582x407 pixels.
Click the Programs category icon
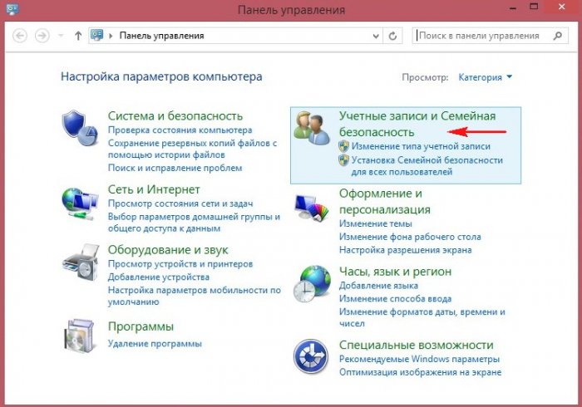pyautogui.click(x=81, y=336)
